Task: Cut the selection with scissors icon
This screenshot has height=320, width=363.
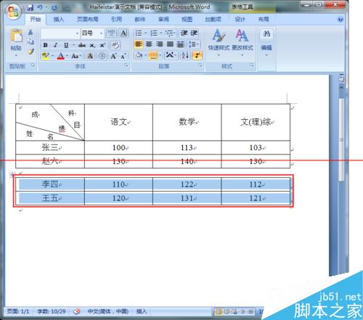Action: click(30, 32)
